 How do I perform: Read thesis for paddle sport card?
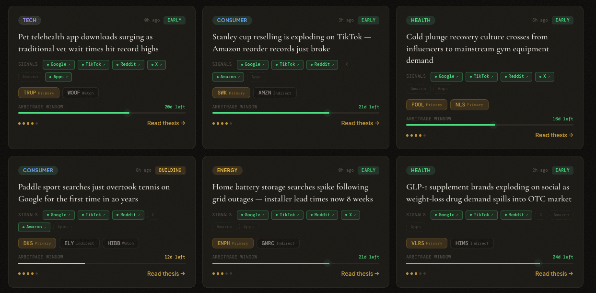166,274
